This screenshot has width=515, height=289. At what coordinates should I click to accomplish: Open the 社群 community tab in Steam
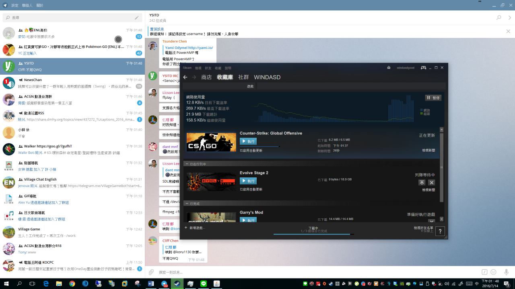point(243,77)
